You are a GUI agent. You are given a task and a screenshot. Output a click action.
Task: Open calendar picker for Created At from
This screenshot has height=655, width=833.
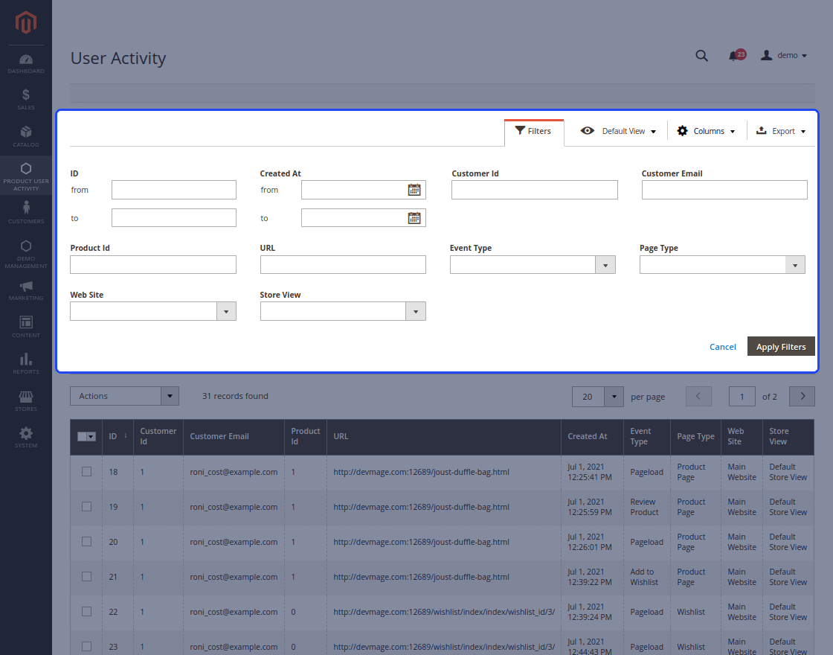tap(414, 190)
